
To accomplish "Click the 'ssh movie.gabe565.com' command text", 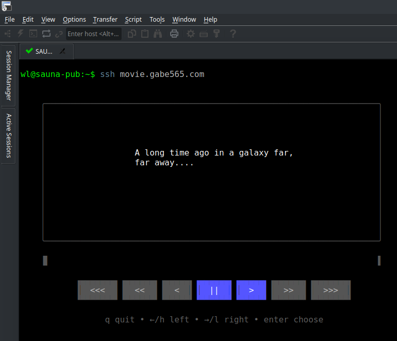I will 152,74.
